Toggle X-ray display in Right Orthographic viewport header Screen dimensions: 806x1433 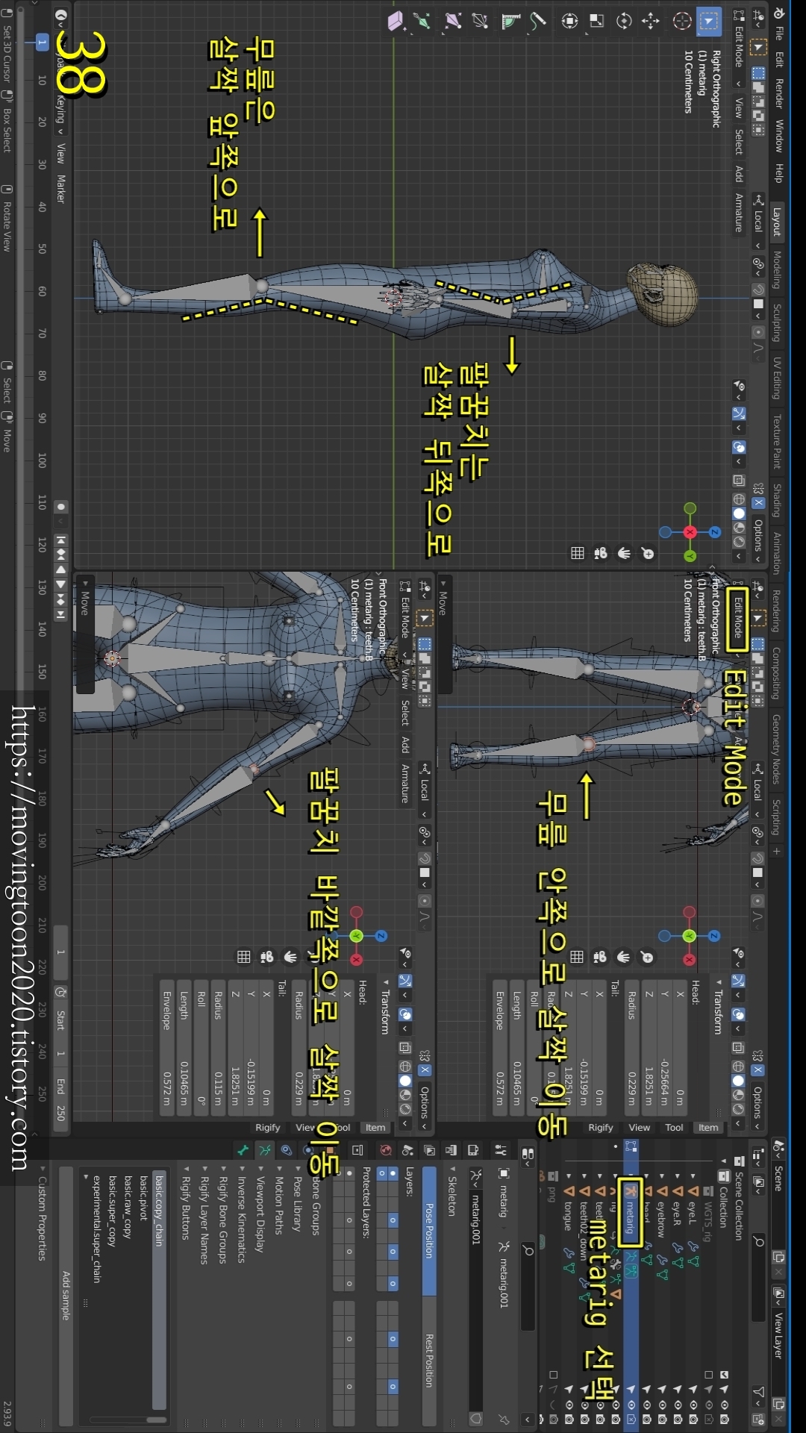(x=739, y=480)
